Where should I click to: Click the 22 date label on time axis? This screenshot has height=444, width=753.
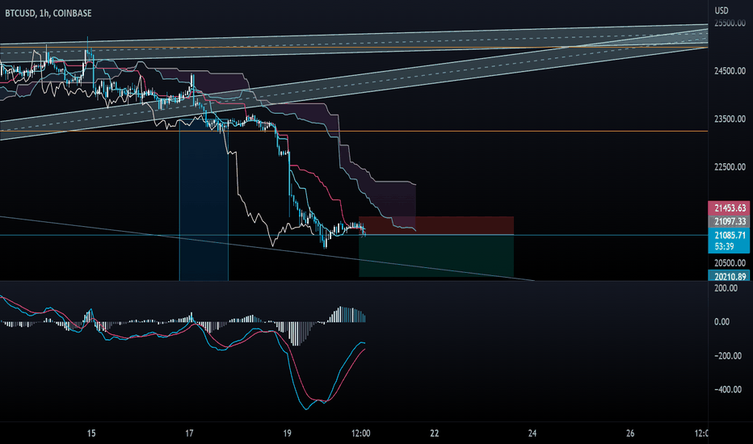[x=434, y=434]
